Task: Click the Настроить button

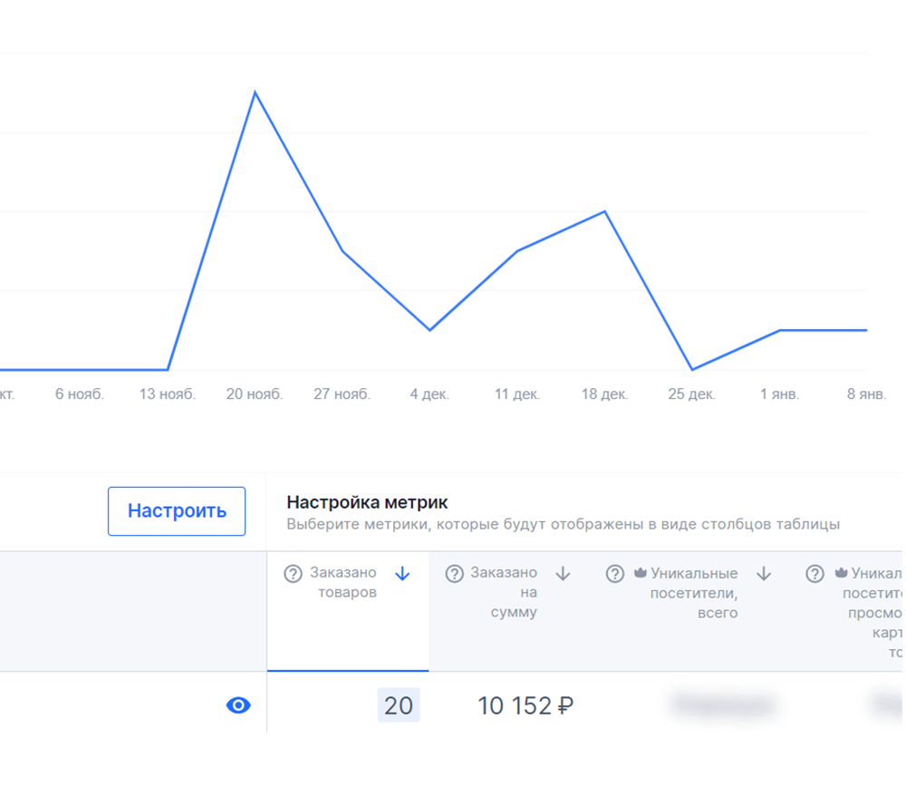Action: coord(177,511)
